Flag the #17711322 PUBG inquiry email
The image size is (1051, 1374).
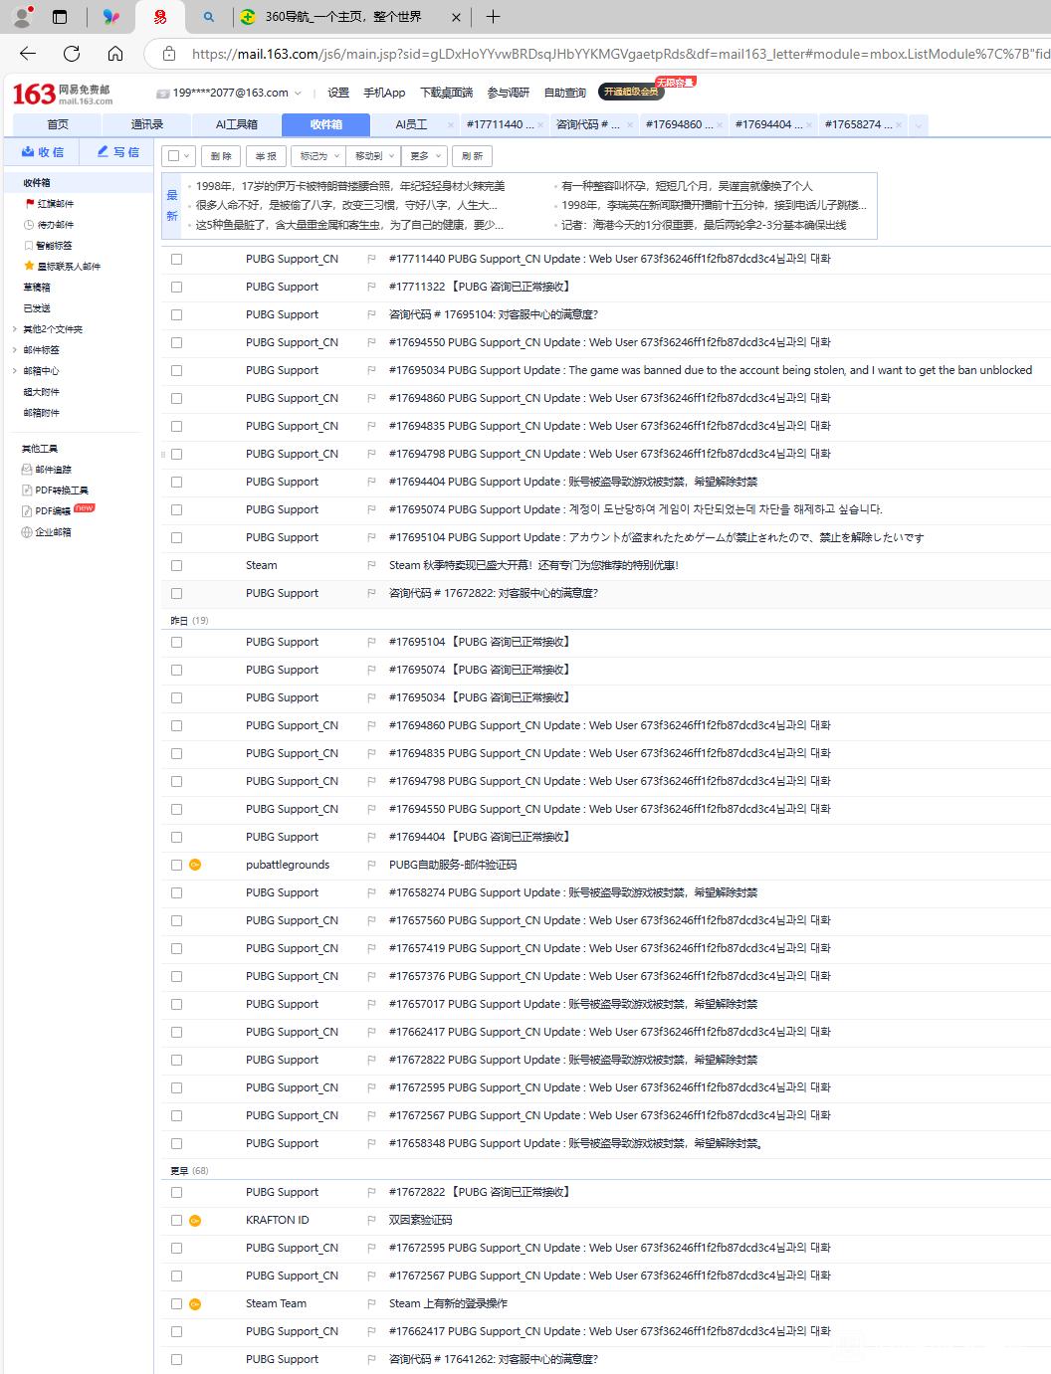click(x=371, y=287)
